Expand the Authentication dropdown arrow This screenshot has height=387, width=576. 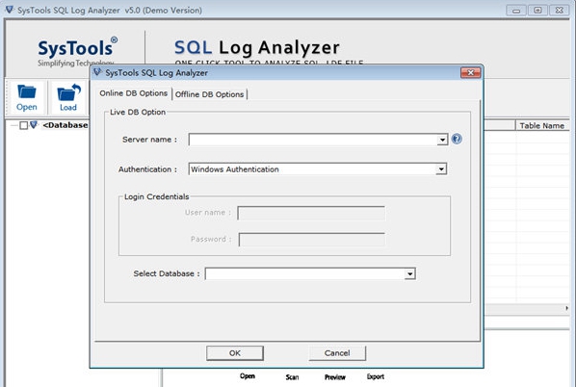441,169
